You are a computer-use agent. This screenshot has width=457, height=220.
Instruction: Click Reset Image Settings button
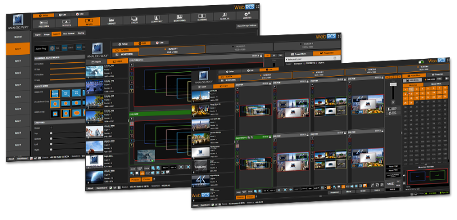point(247,26)
